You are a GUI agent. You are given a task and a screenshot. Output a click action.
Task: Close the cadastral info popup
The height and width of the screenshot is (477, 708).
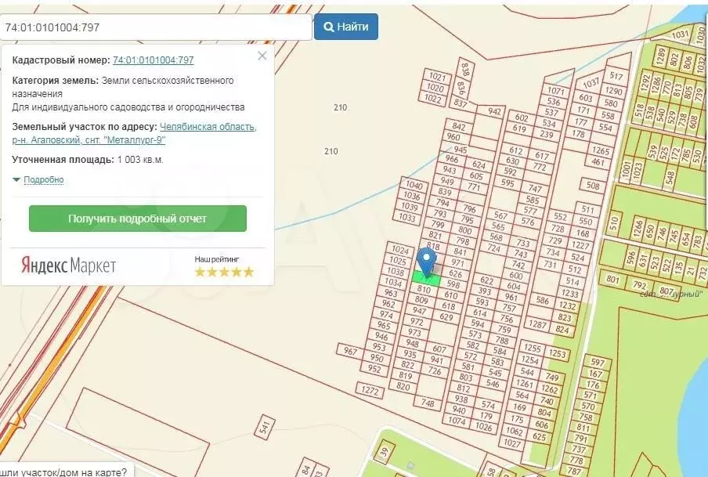pyautogui.click(x=262, y=56)
